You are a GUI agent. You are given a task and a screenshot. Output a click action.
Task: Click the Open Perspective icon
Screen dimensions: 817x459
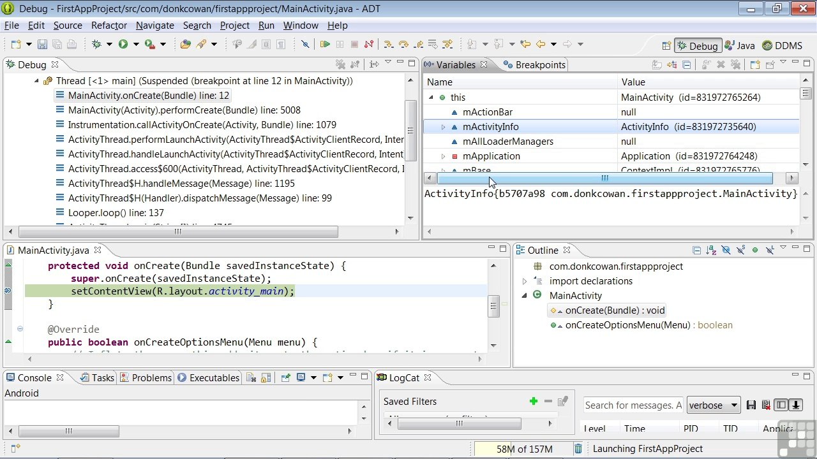666,46
